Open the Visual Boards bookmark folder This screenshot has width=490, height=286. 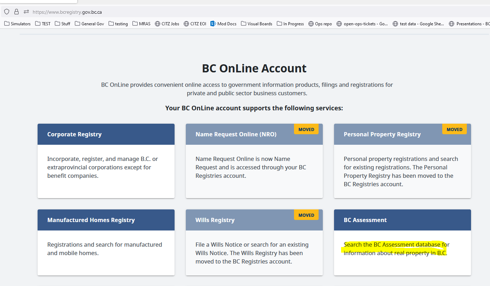257,24
